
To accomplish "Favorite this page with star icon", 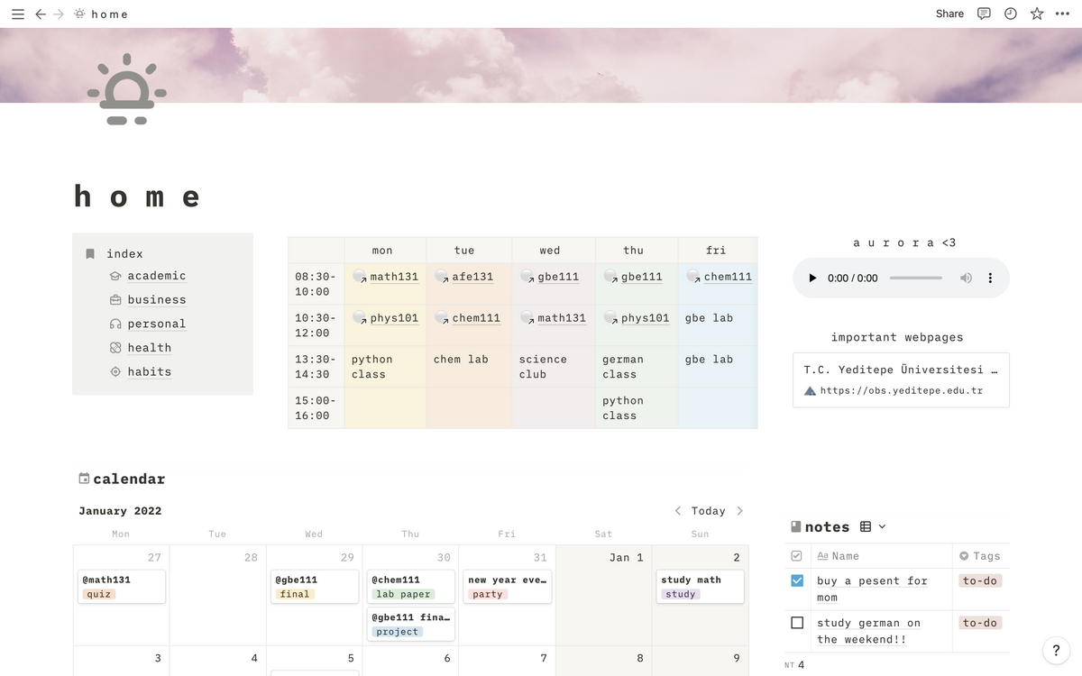I will tap(1037, 14).
